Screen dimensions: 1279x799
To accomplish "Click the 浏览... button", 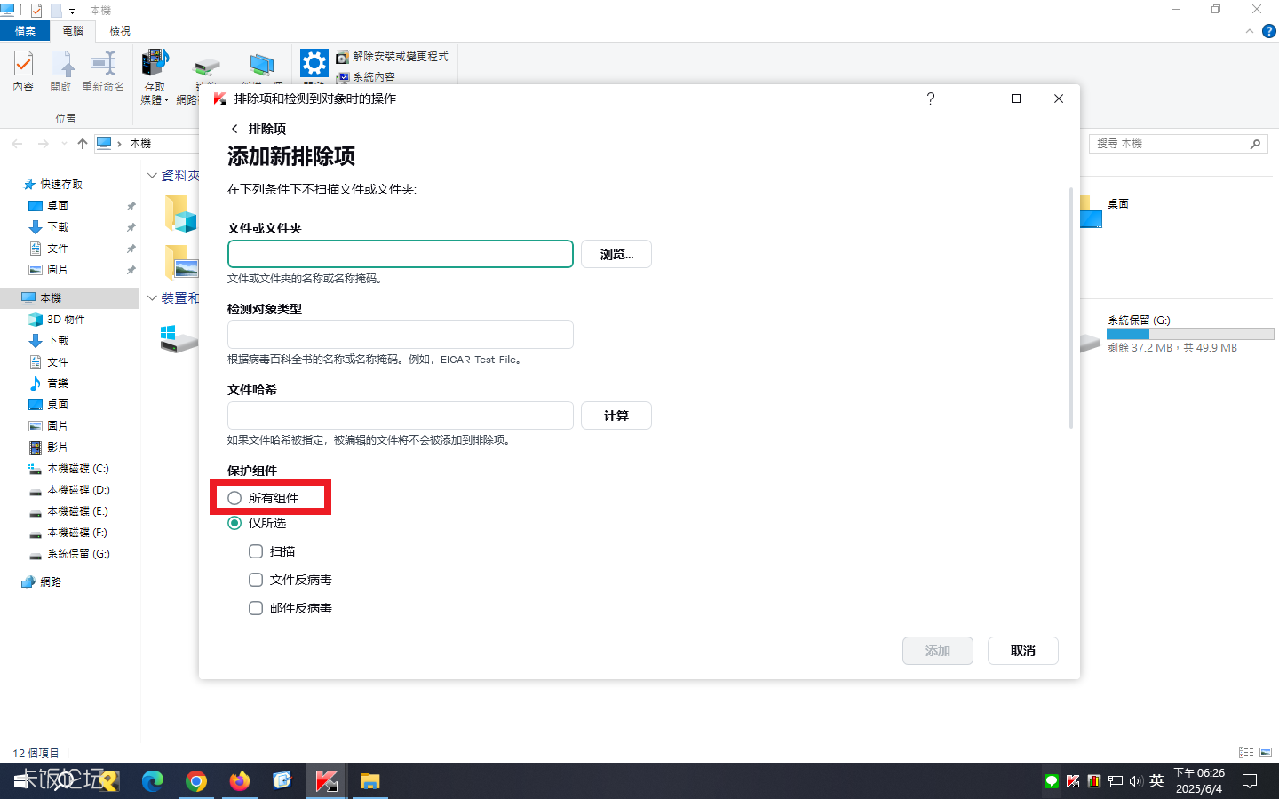I will tap(616, 254).
